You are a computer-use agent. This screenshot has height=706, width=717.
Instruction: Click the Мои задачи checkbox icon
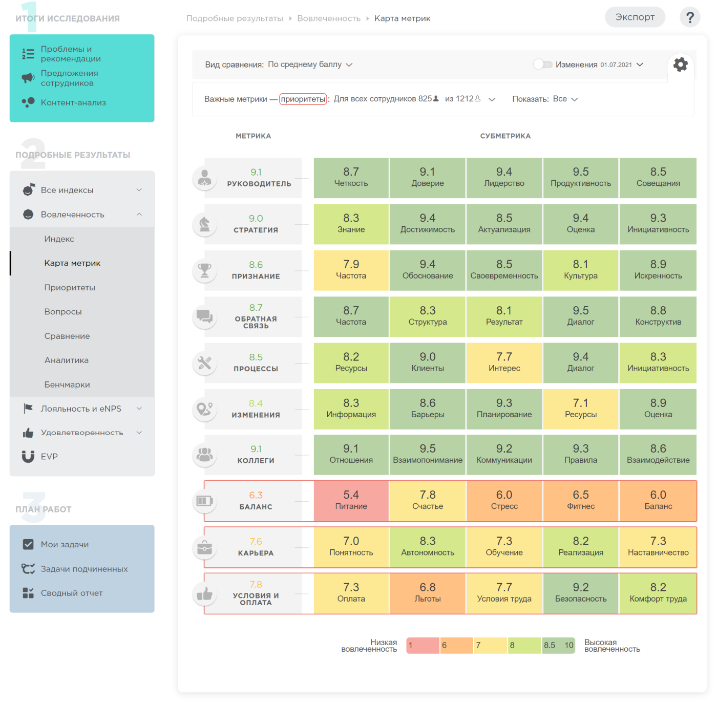[x=28, y=544]
